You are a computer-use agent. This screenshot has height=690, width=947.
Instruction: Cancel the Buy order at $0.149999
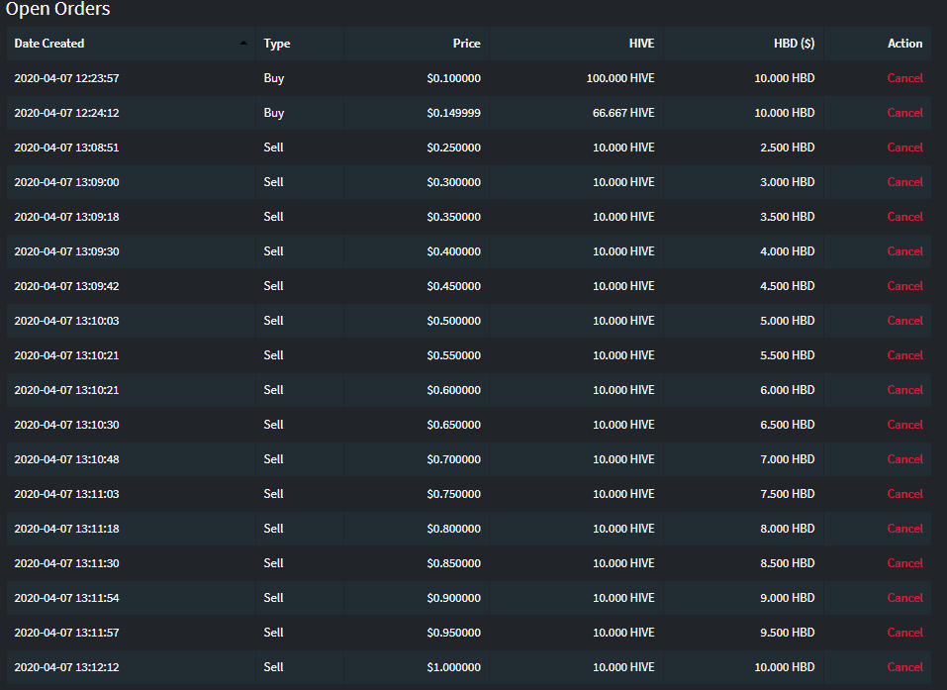tap(904, 113)
